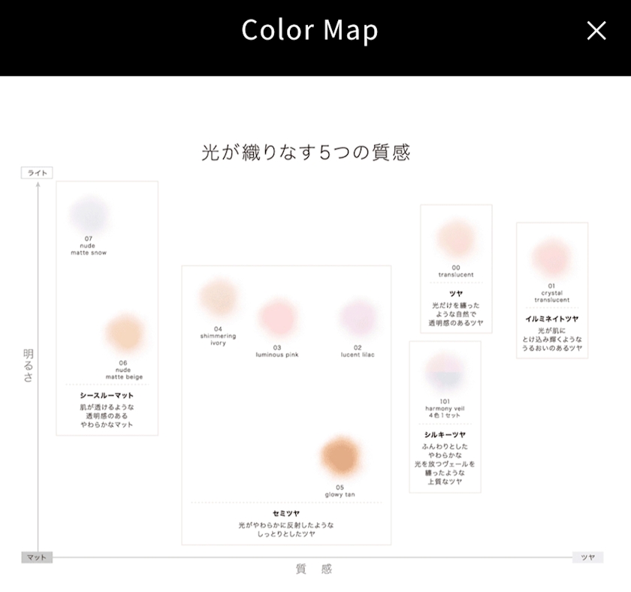Viewport: 631px width, 592px height.
Task: Click the Color Map title
Action: coord(309,30)
